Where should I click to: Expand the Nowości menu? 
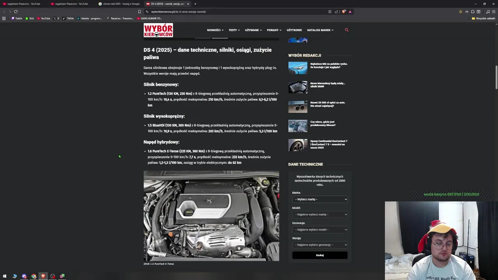coord(215,30)
